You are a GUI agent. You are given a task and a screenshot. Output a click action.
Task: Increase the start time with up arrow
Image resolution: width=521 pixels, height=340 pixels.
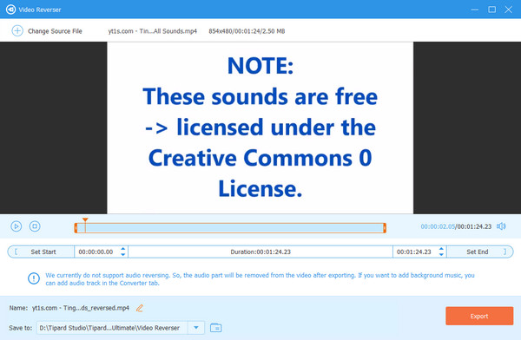click(x=123, y=249)
